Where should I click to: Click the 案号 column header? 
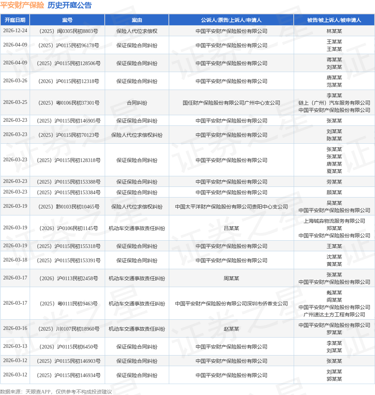point(67,20)
